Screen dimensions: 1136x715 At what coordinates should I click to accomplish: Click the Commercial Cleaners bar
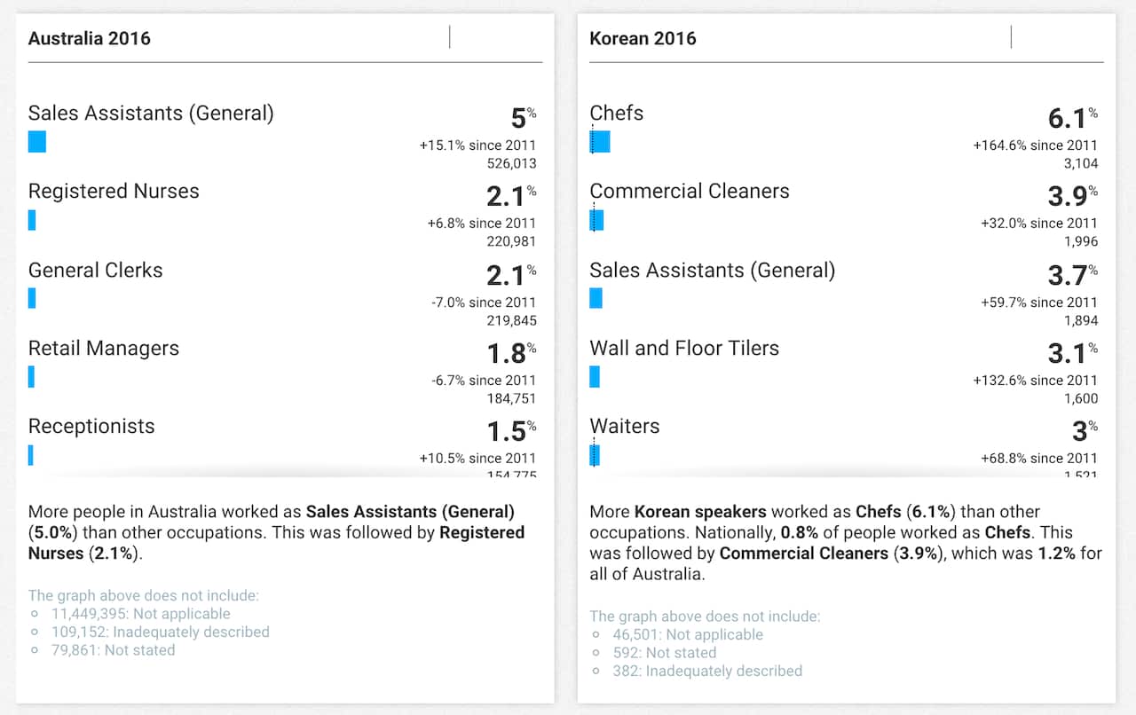596,219
